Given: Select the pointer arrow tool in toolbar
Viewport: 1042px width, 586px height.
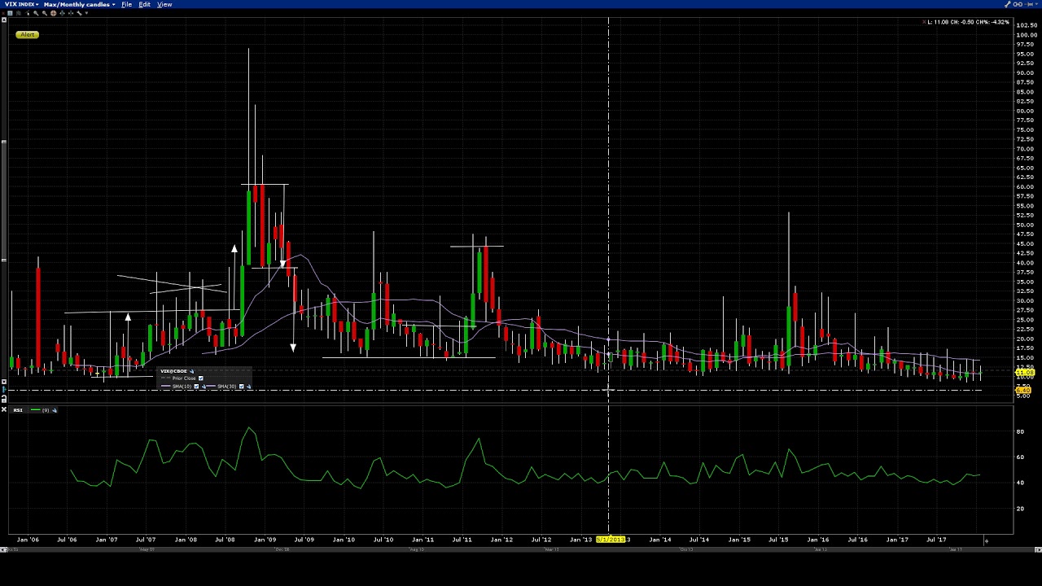Looking at the screenshot, I should click(x=28, y=13).
